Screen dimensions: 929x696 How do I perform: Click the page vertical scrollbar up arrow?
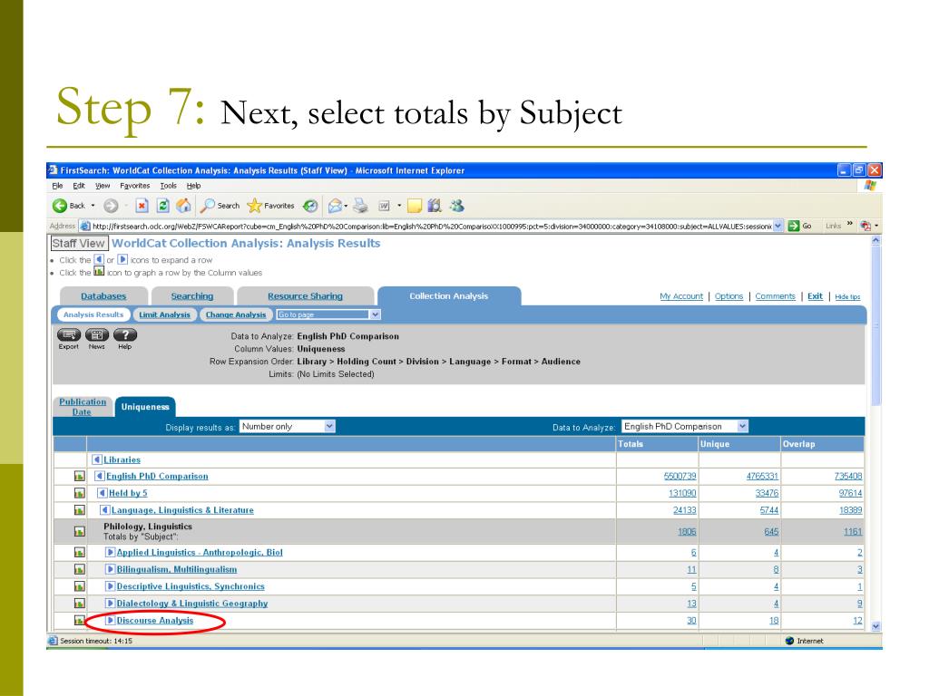(875, 241)
